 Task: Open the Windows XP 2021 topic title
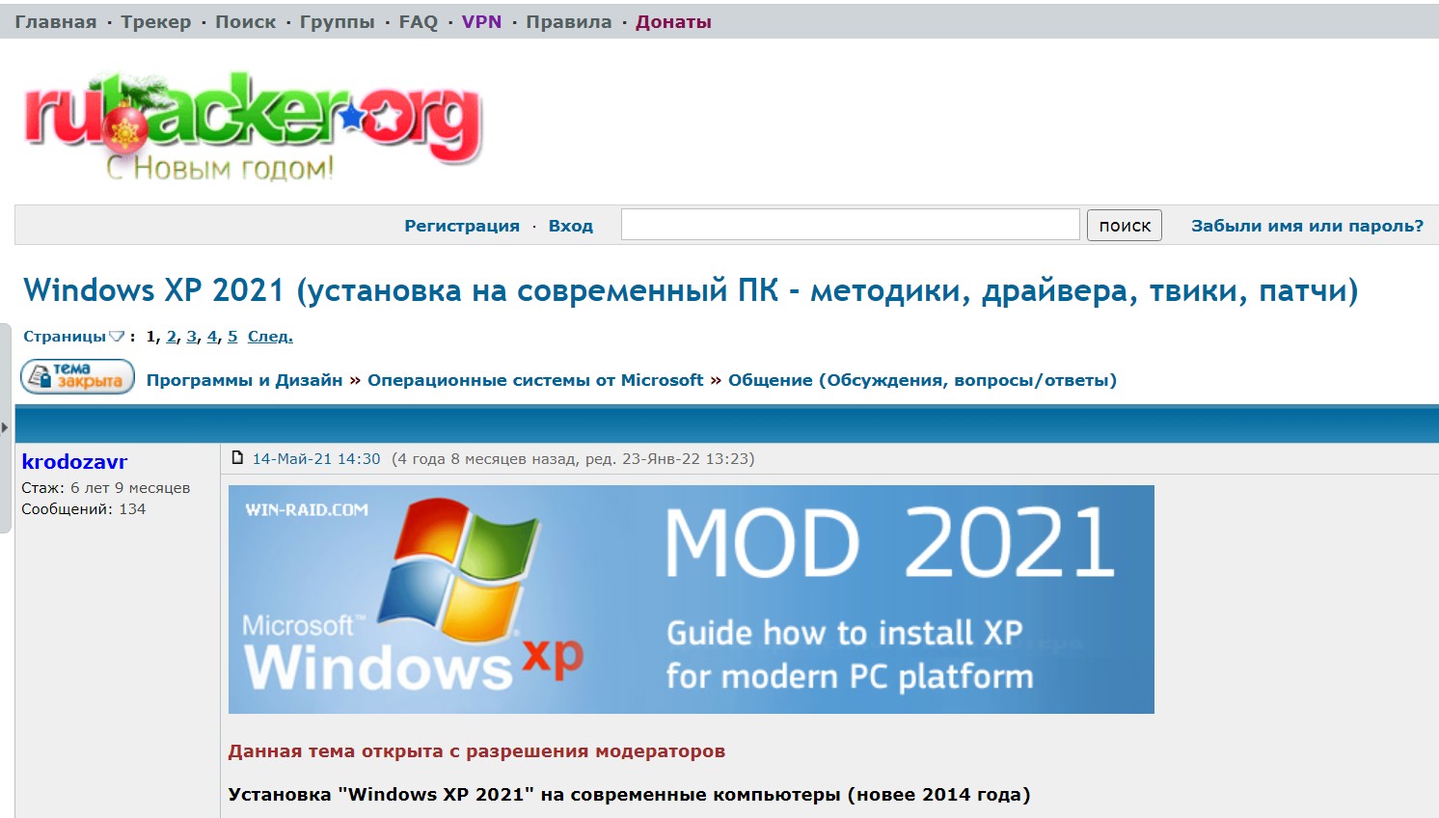pyautogui.click(x=691, y=290)
